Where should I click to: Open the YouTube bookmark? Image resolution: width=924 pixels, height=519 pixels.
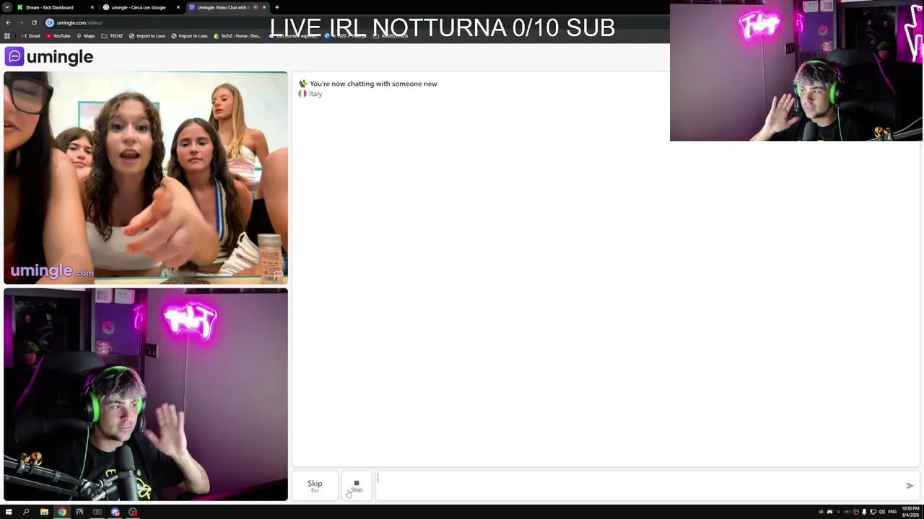point(58,36)
